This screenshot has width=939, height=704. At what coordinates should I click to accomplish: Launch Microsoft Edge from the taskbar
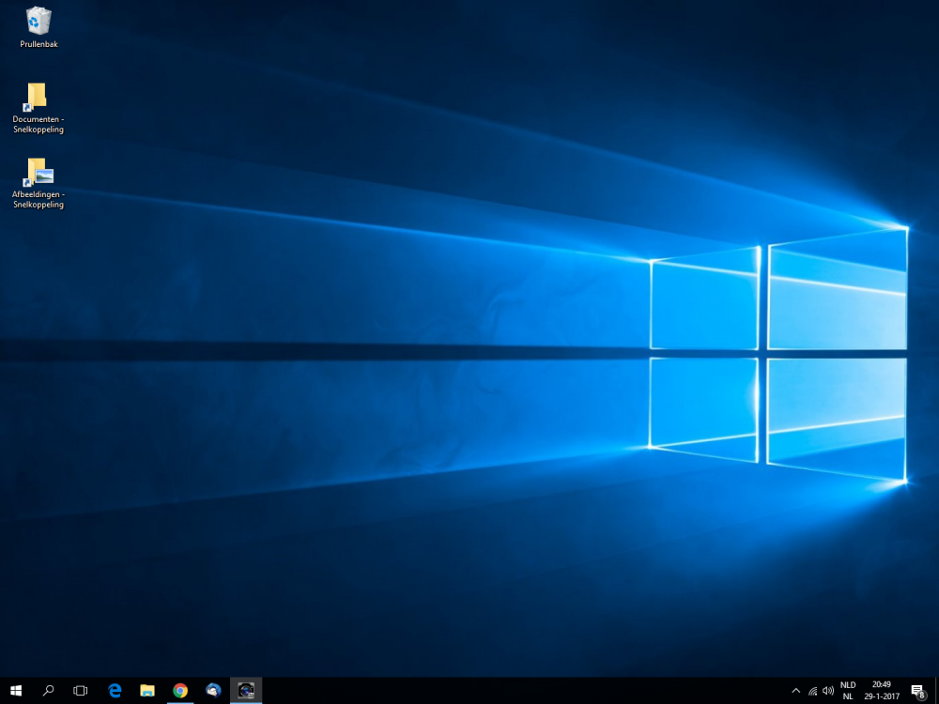click(x=115, y=690)
